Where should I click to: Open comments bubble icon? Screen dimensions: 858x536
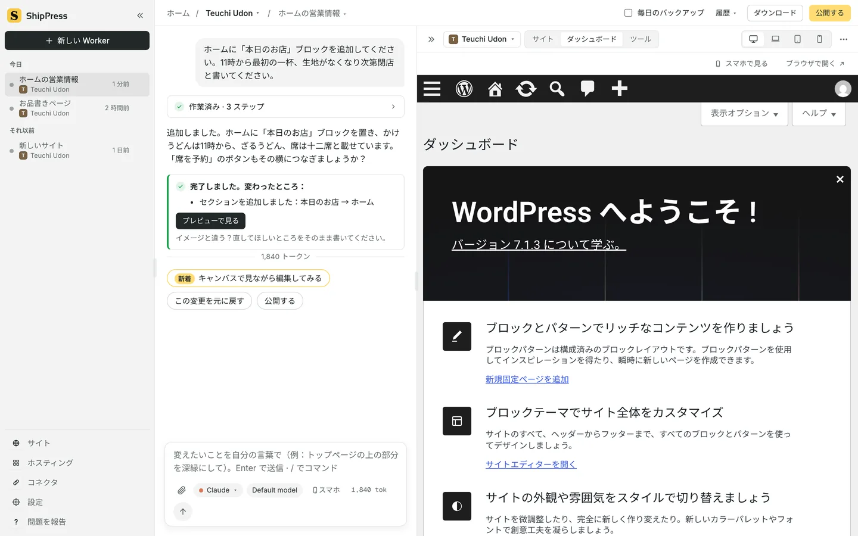(x=587, y=89)
